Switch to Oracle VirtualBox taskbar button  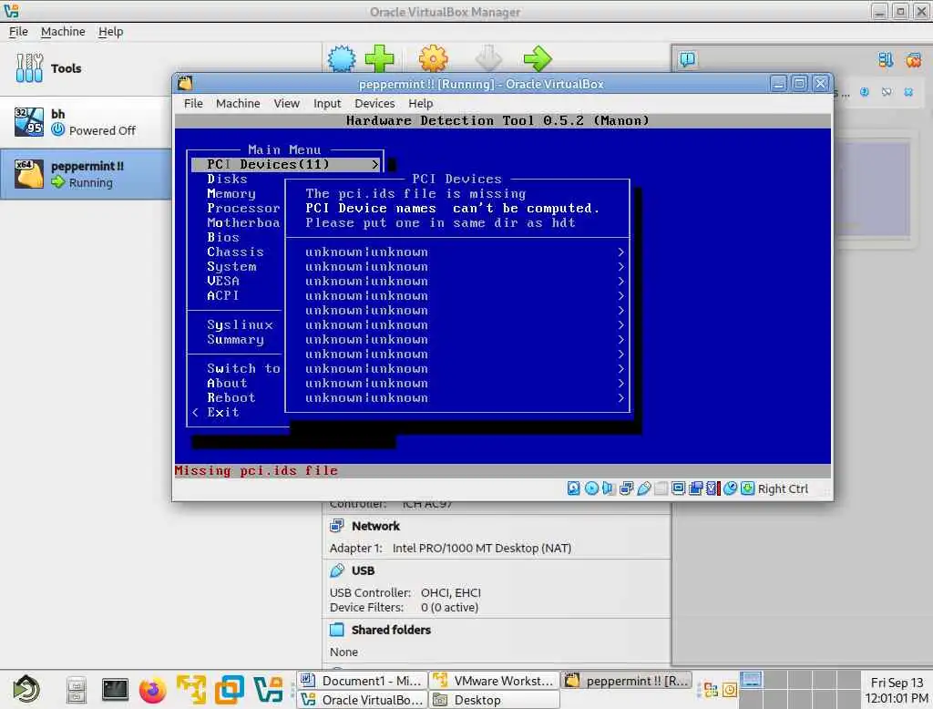(363, 700)
